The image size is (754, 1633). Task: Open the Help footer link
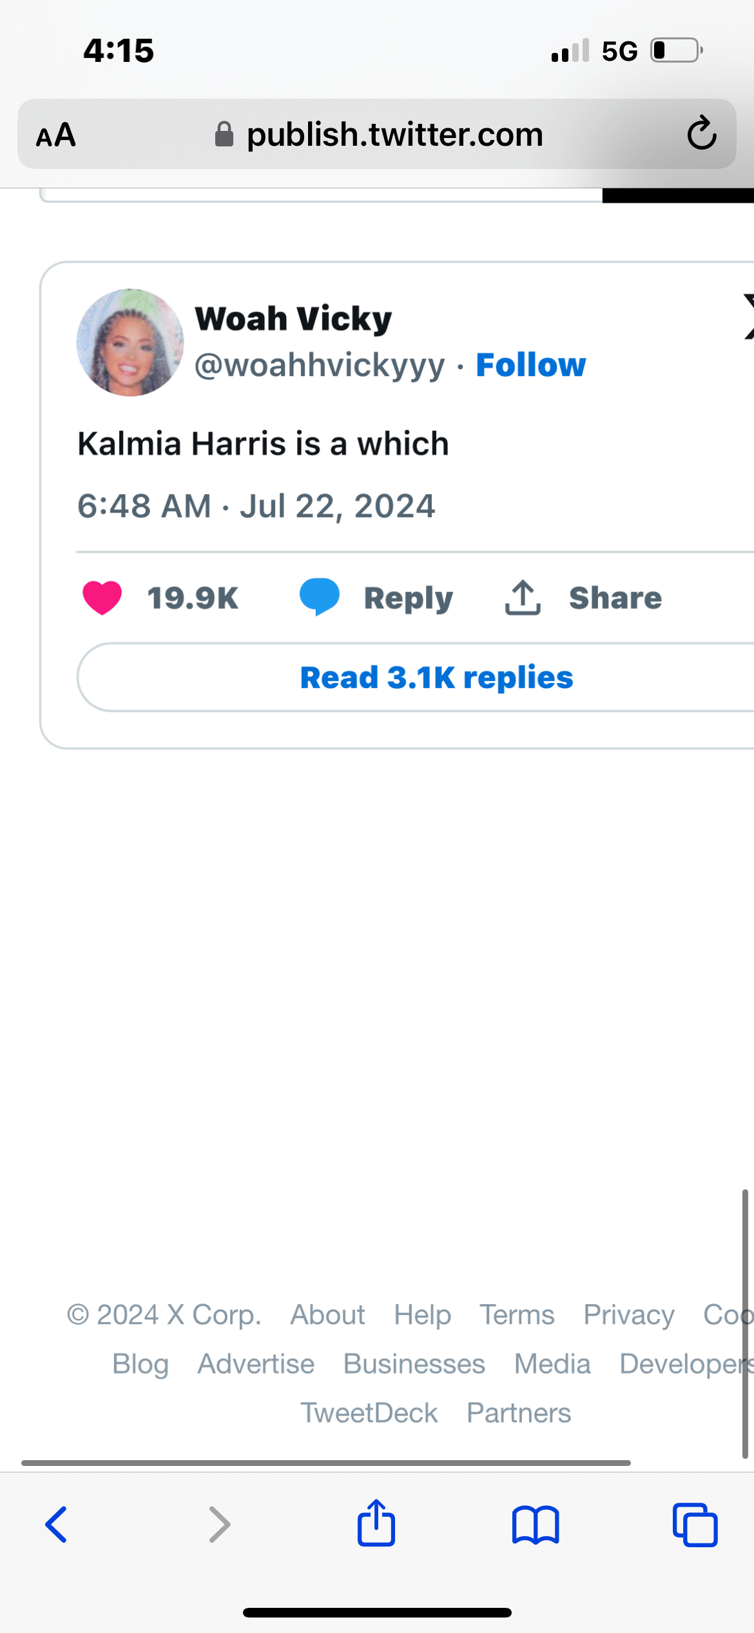point(422,1314)
